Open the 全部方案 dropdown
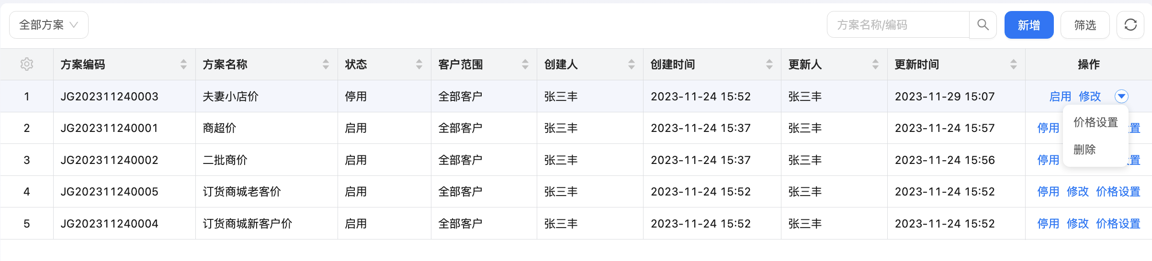Screen dimensions: 1152x261 point(49,25)
